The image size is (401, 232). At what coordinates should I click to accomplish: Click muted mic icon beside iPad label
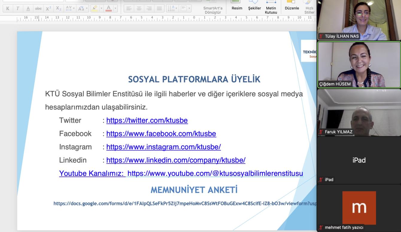coord(321,179)
